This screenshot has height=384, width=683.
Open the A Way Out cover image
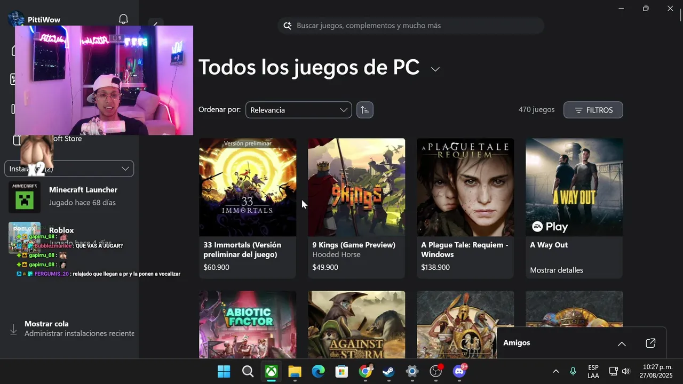574,187
